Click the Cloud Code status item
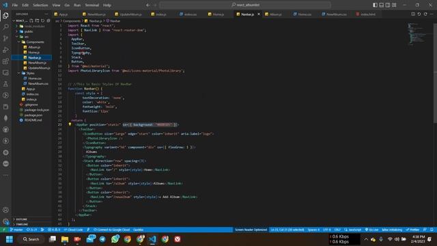 73,230
